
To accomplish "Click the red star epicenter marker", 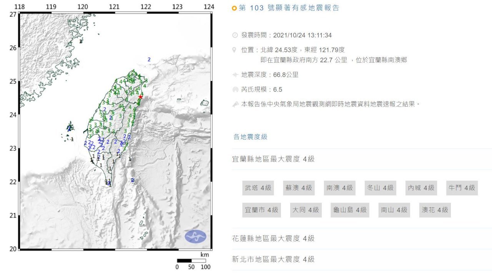I will pyautogui.click(x=140, y=97).
